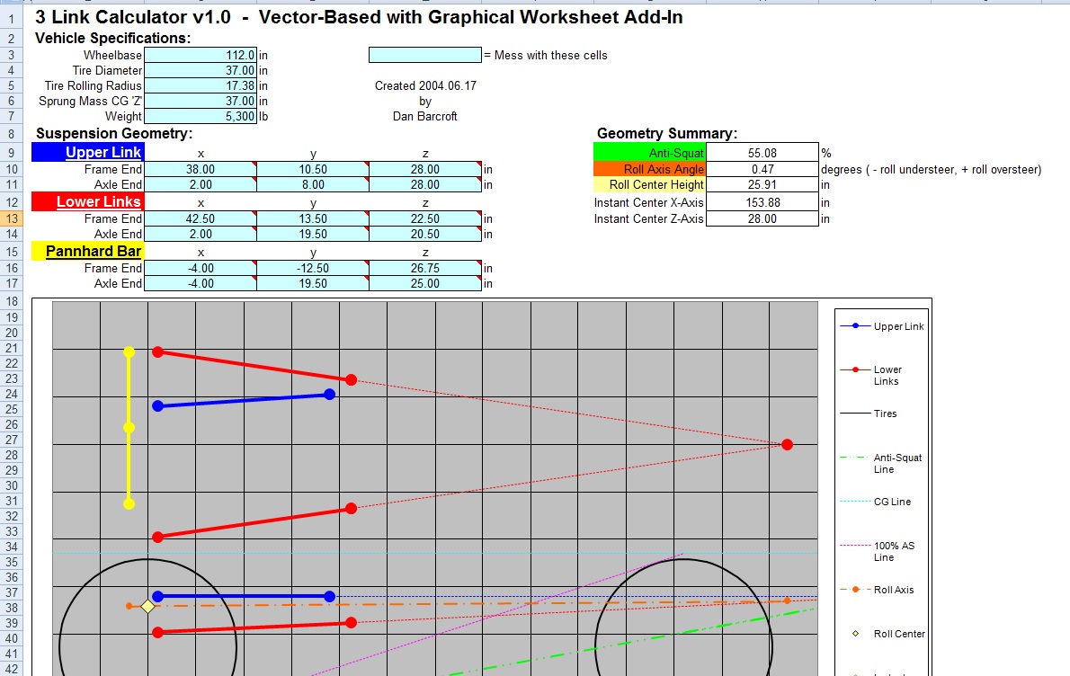
Task: Select row 13 header
Action: pos(12,218)
